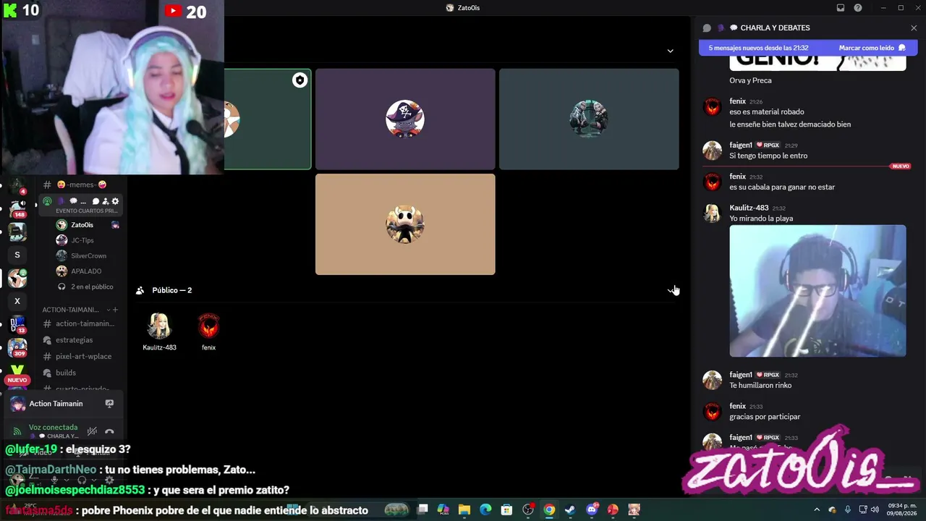Open the server labeled X
Screen dimensions: 926x521
17,301
